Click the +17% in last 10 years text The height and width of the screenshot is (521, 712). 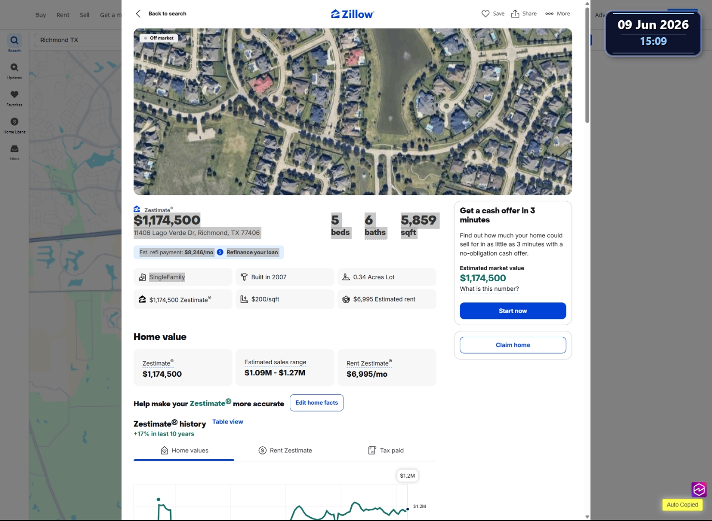[164, 434]
